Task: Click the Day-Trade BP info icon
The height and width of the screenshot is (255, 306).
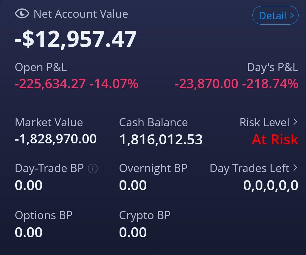Action: 93,169
